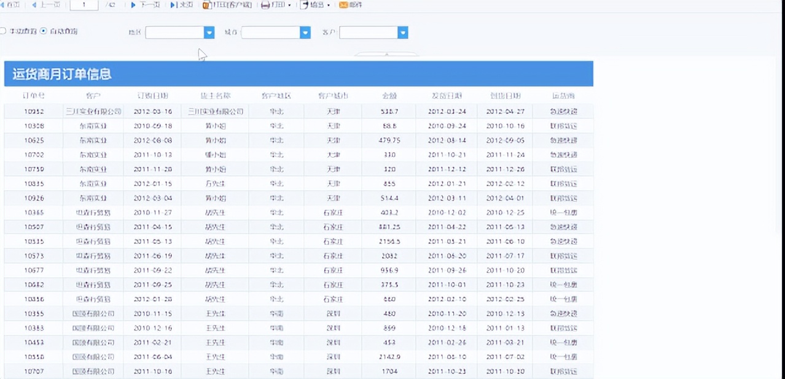
Task: Click the 运货商 column header
Action: [563, 96]
